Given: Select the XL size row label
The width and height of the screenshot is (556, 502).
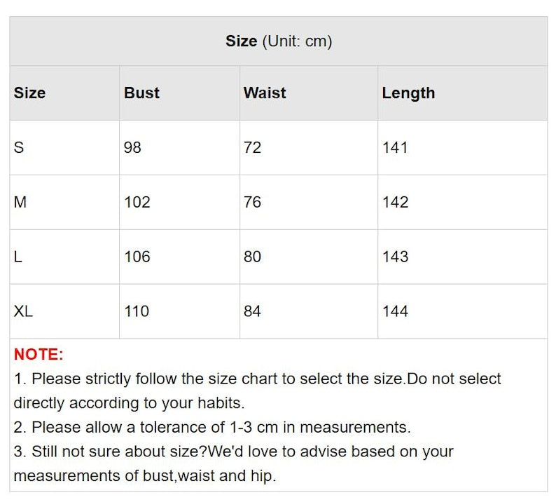Looking at the screenshot, I should pos(23,311).
